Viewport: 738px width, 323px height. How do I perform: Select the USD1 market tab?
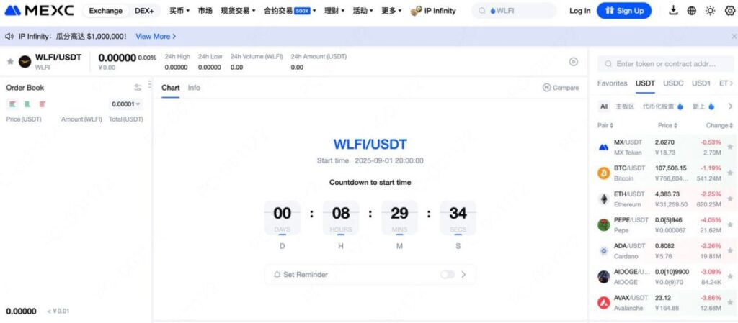701,83
